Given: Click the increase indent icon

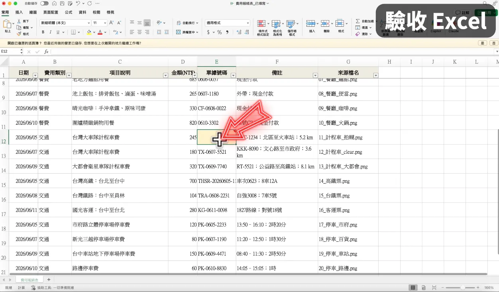Looking at the screenshot, I should tap(167, 32).
